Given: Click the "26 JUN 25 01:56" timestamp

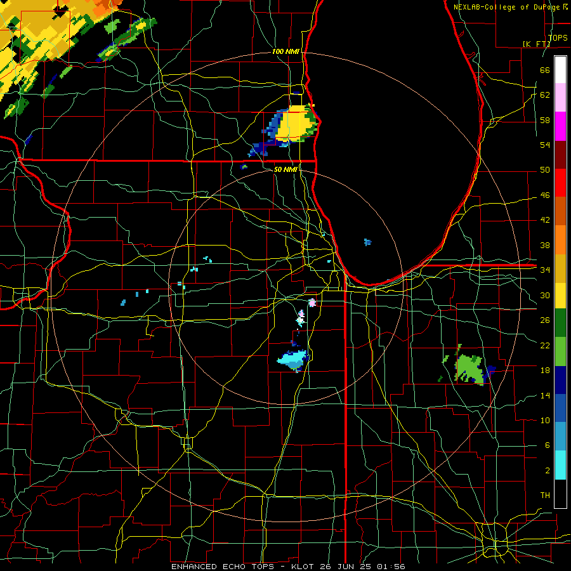Looking at the screenshot, I should (363, 567).
